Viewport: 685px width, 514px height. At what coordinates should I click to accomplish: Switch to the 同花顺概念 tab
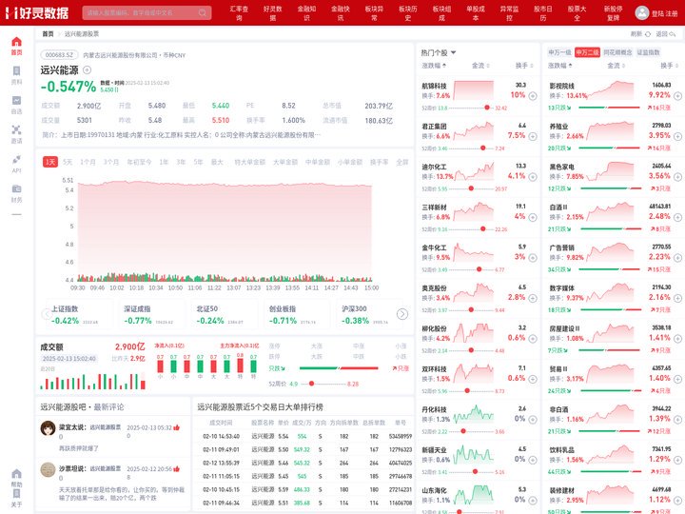tap(617, 52)
